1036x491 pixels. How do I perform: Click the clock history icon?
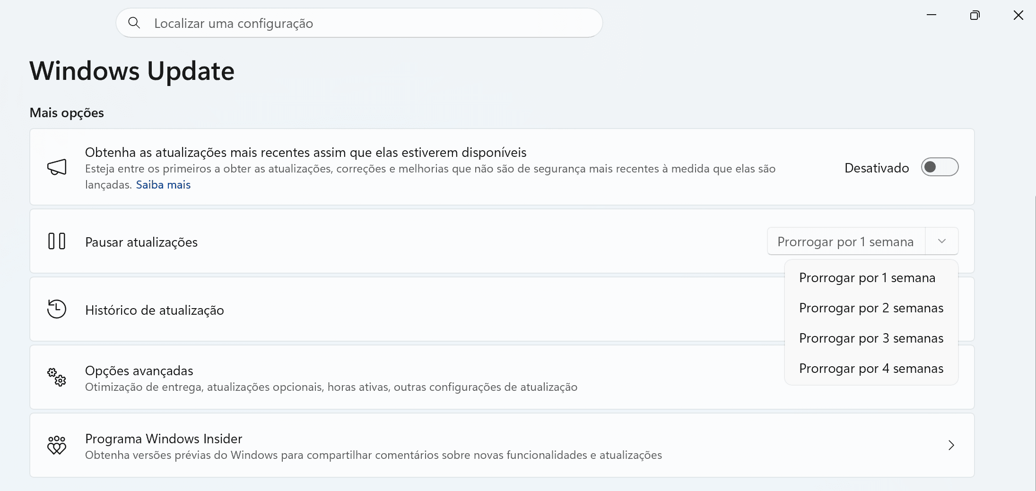pyautogui.click(x=57, y=309)
